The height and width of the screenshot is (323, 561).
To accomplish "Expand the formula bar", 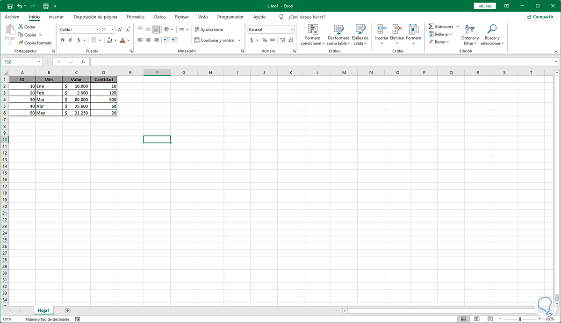I will pyautogui.click(x=556, y=62).
